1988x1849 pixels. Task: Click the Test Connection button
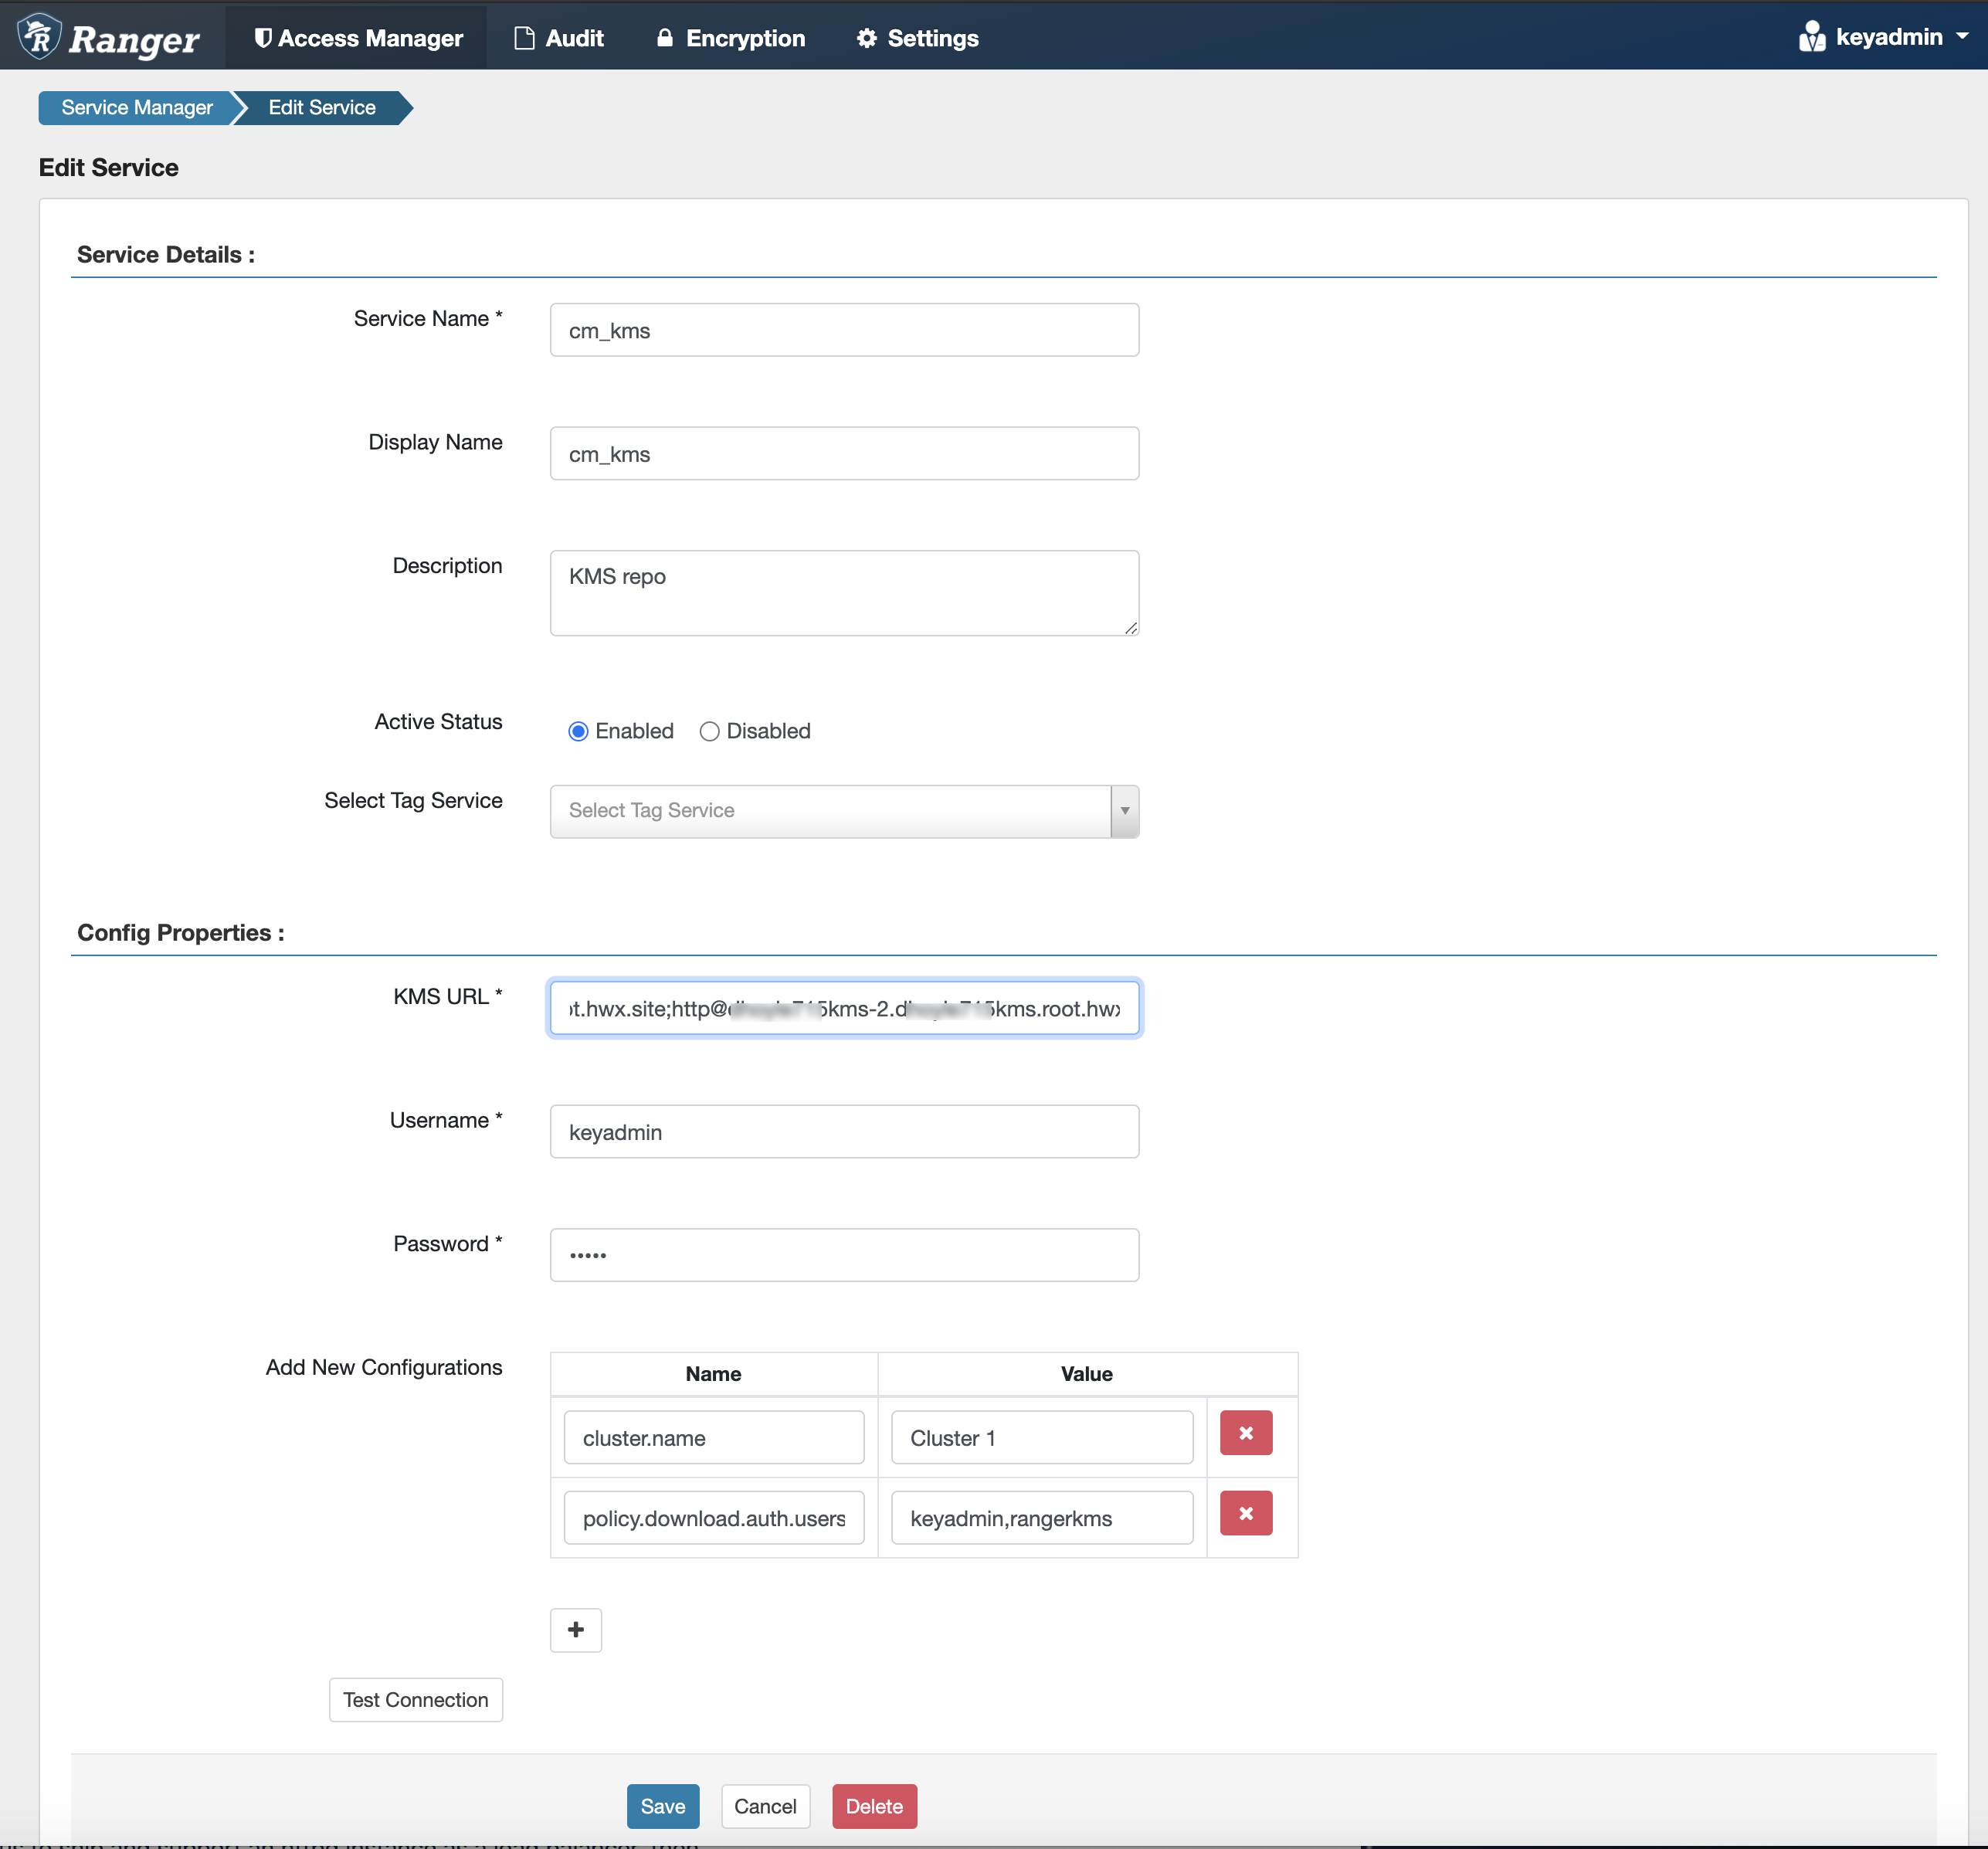tap(415, 1699)
